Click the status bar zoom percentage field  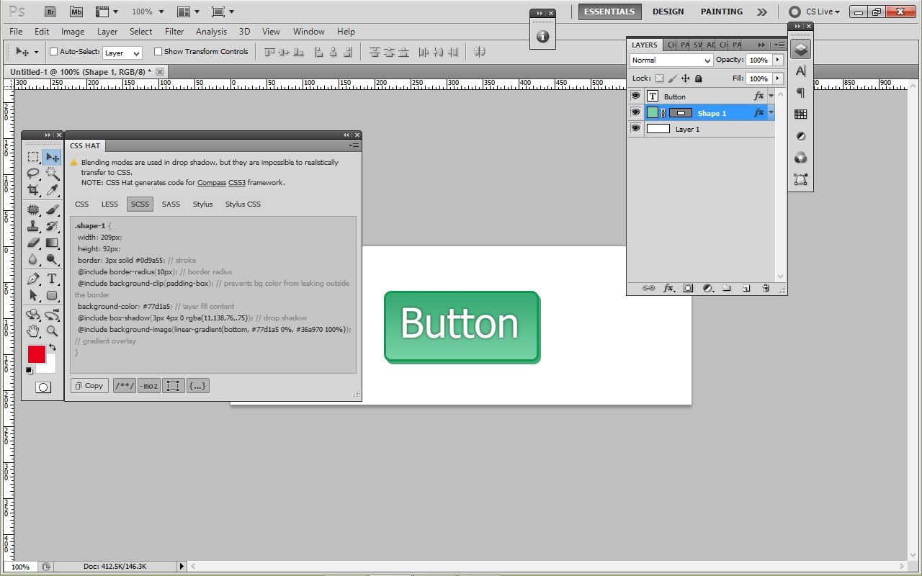pyautogui.click(x=20, y=567)
